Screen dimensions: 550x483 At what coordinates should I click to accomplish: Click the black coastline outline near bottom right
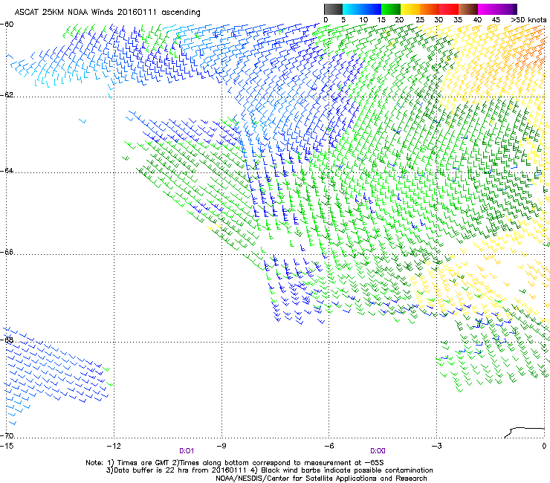pos(524,432)
